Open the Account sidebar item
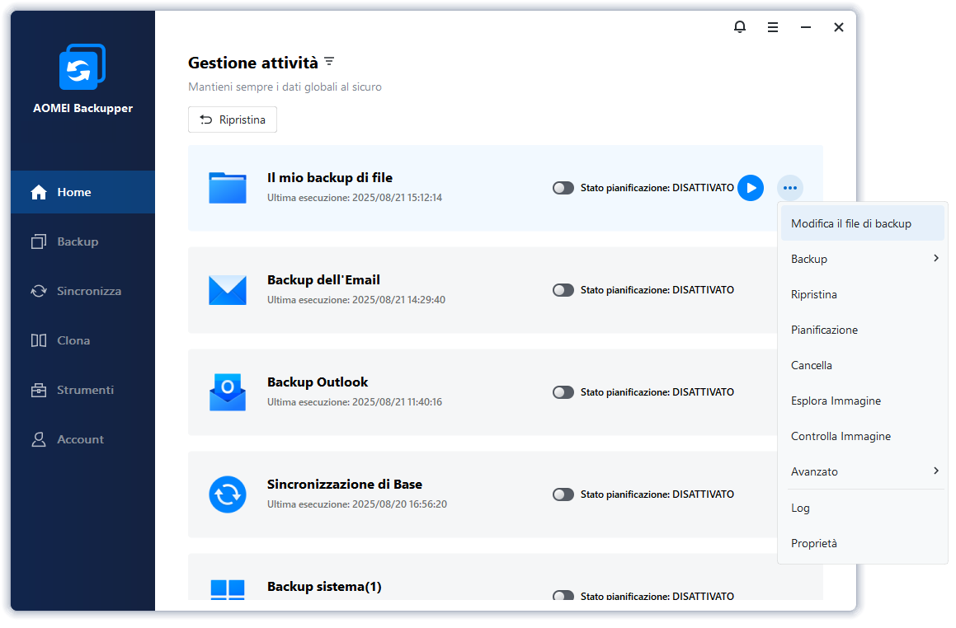This screenshot has width=956, height=628. [x=82, y=439]
